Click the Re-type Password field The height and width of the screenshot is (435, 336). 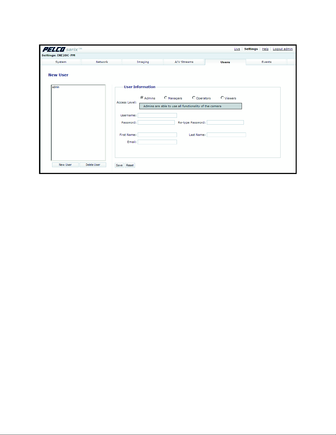pos(225,123)
